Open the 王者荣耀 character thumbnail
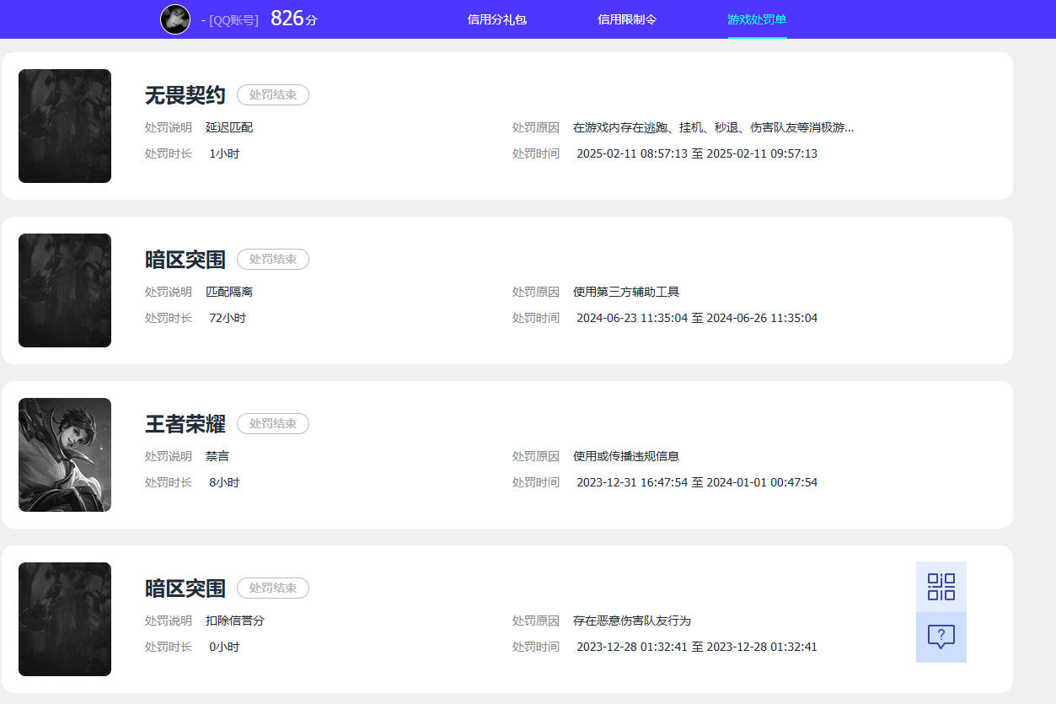The width and height of the screenshot is (1056, 704). pos(65,454)
